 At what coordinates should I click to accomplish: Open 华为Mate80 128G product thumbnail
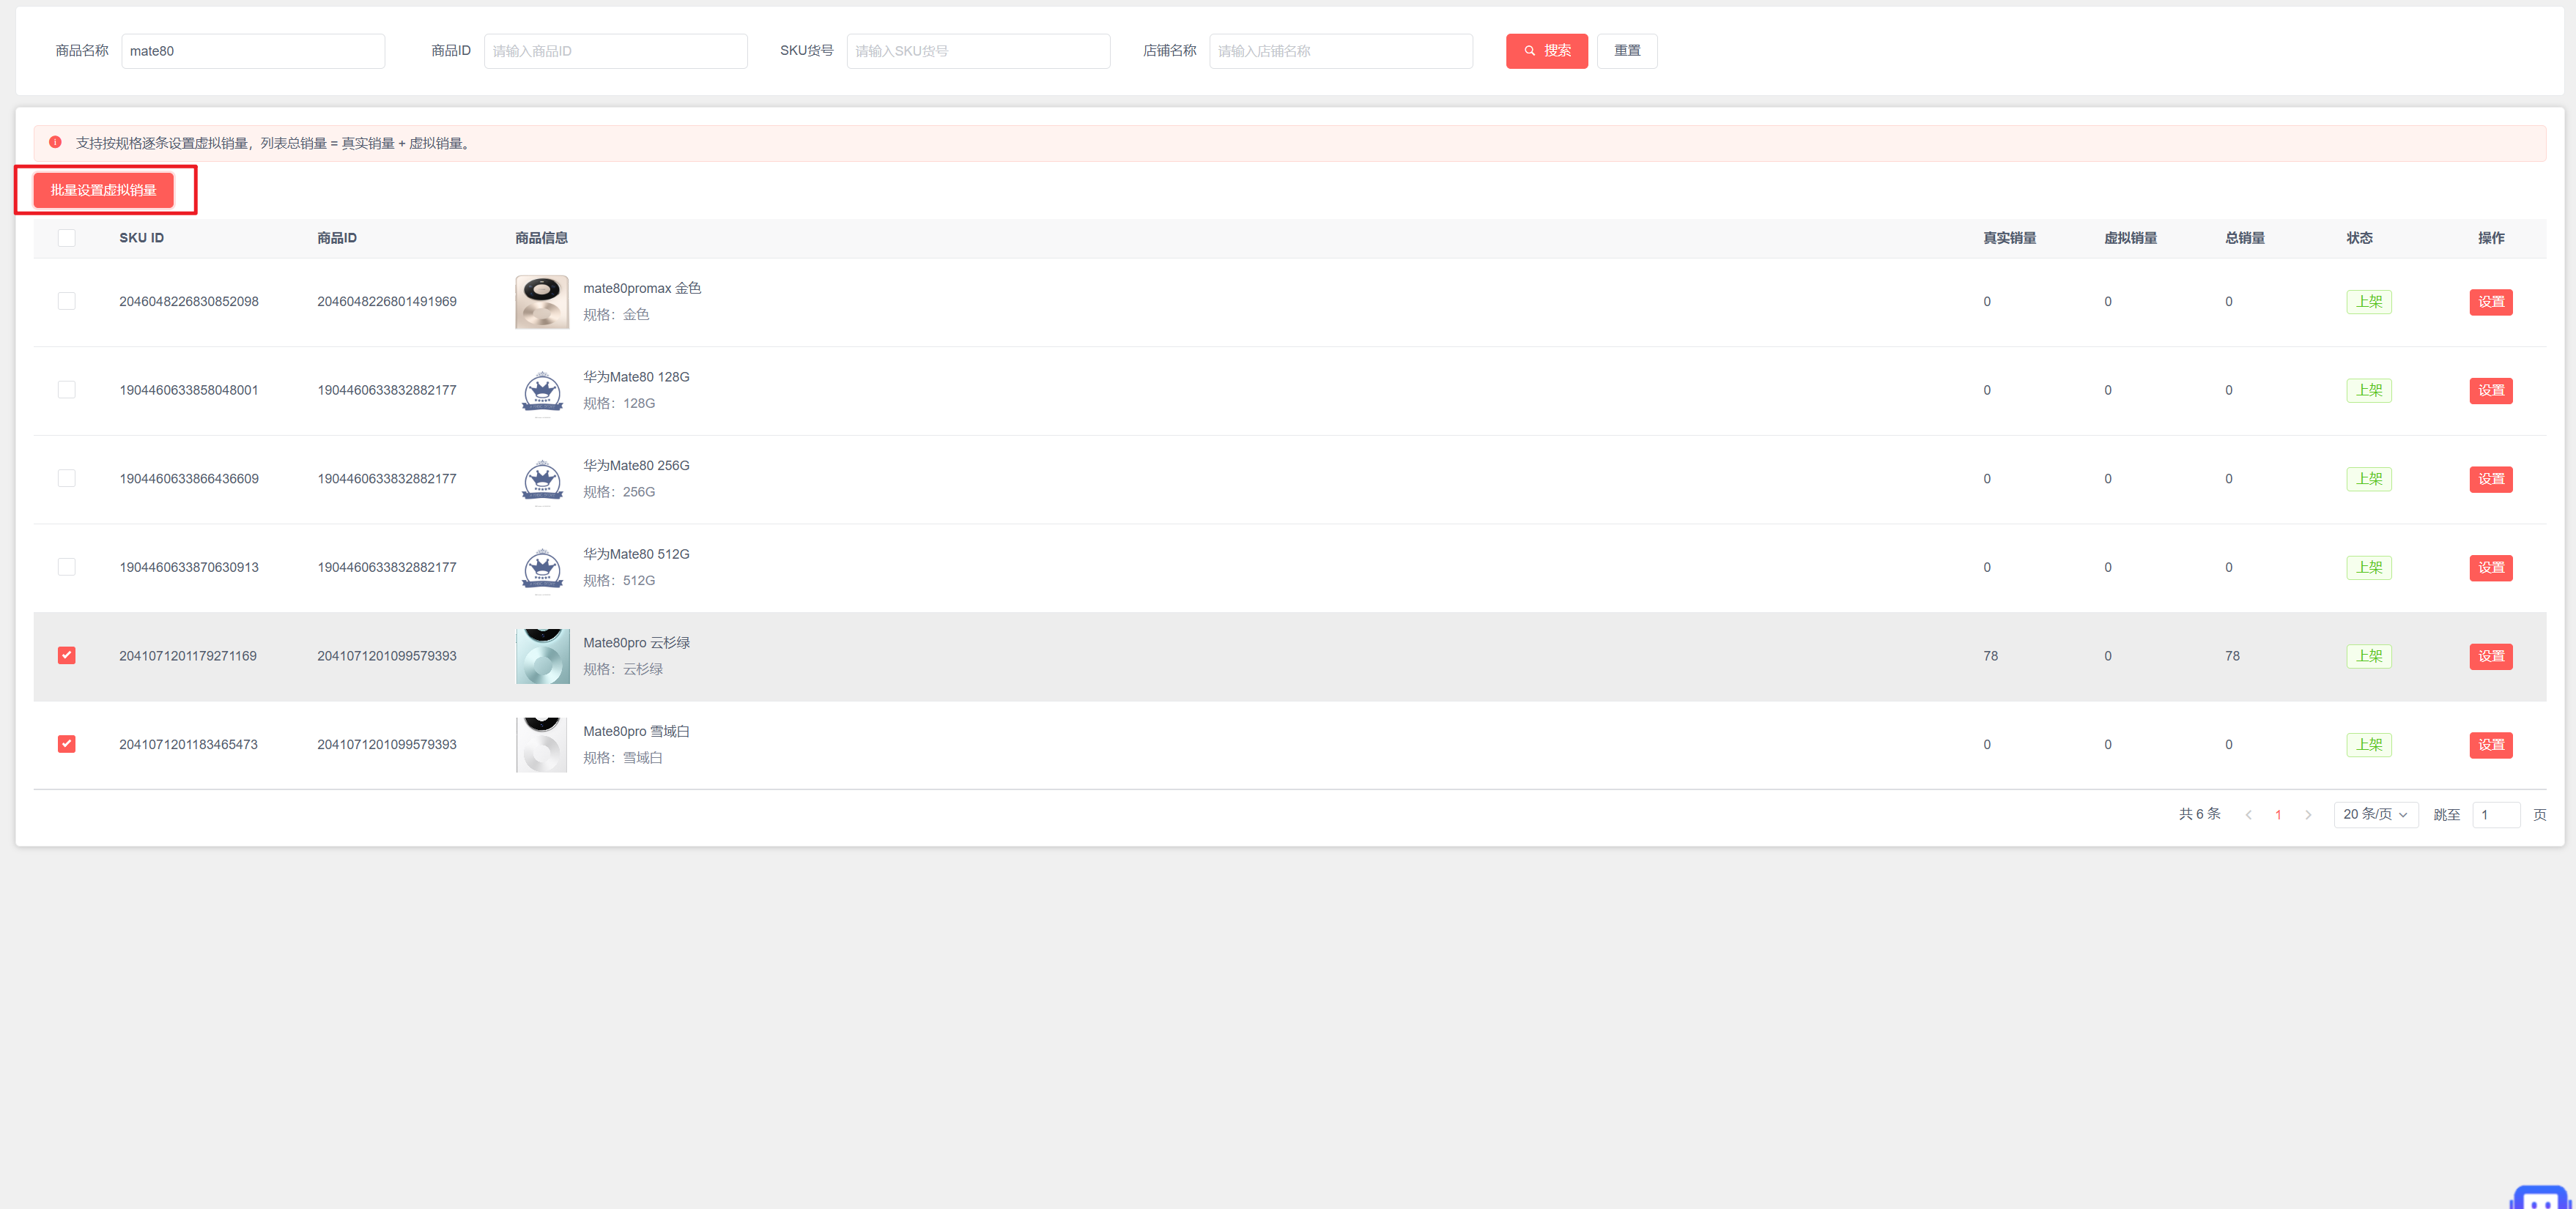(542, 391)
